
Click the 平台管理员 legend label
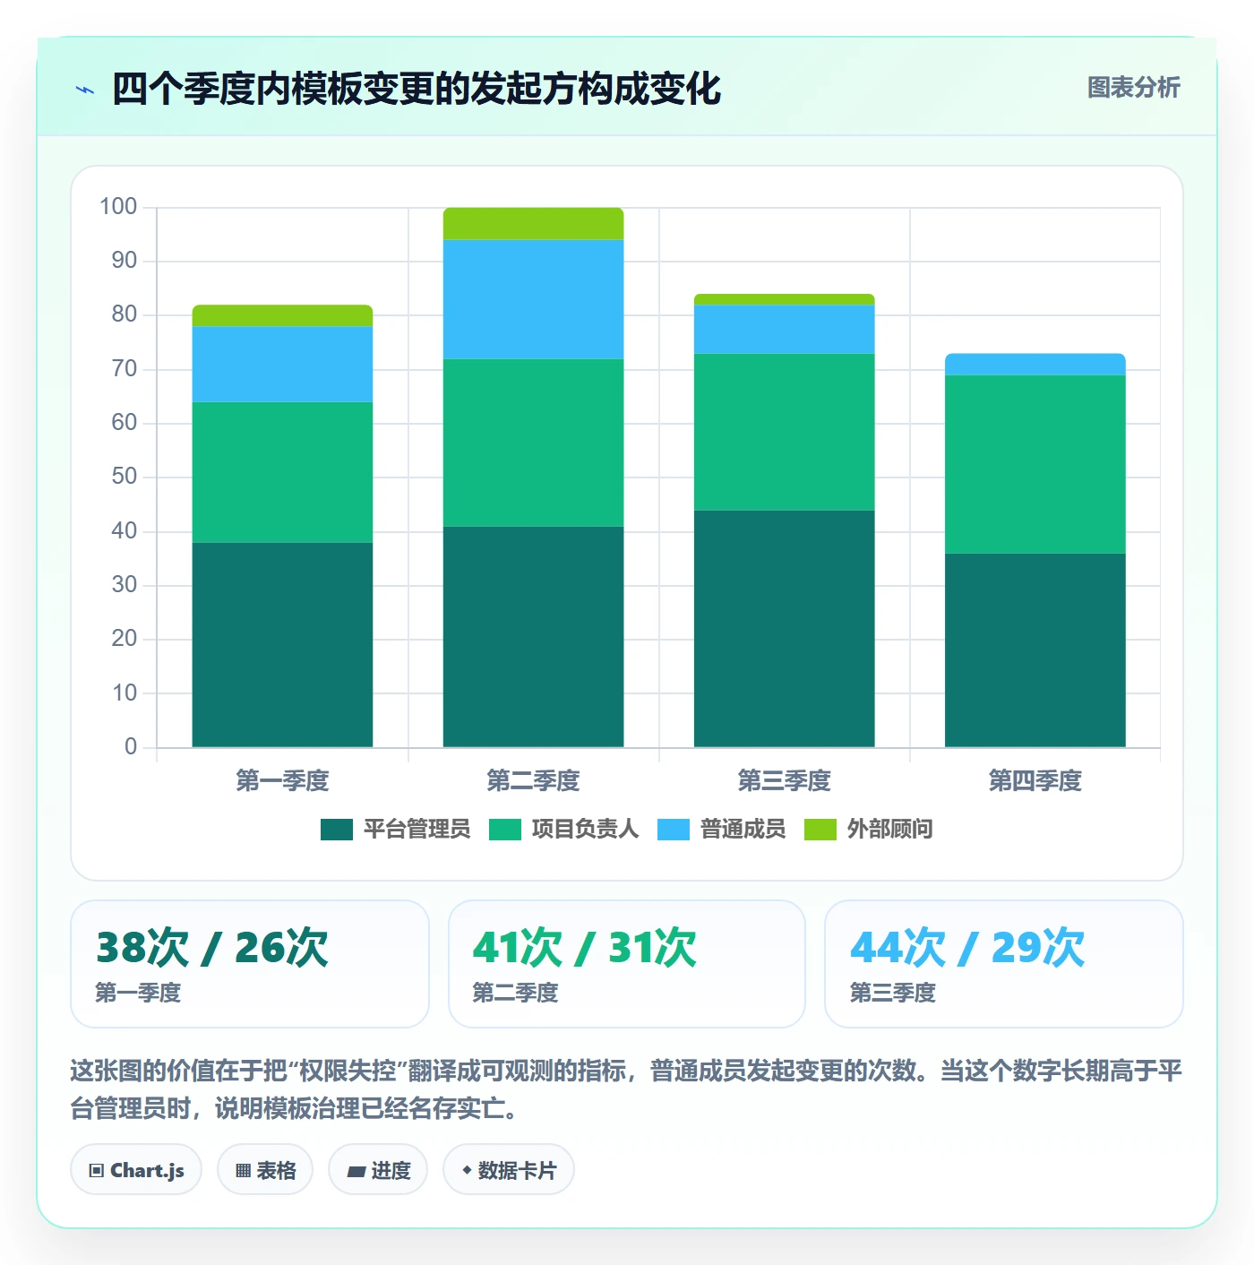click(x=417, y=830)
